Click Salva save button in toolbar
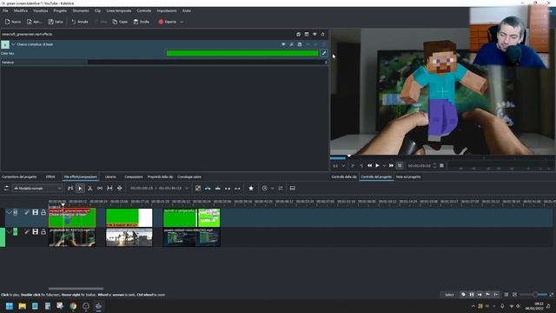The height and width of the screenshot is (313, 556). (x=56, y=22)
